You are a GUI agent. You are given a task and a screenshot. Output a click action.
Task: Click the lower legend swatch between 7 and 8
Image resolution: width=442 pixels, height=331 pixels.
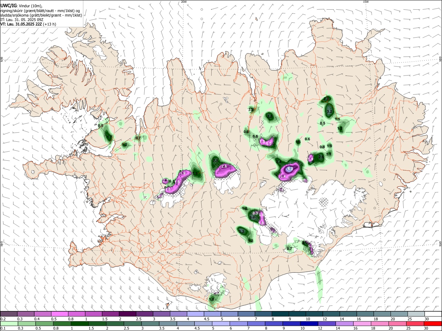[256, 323]
